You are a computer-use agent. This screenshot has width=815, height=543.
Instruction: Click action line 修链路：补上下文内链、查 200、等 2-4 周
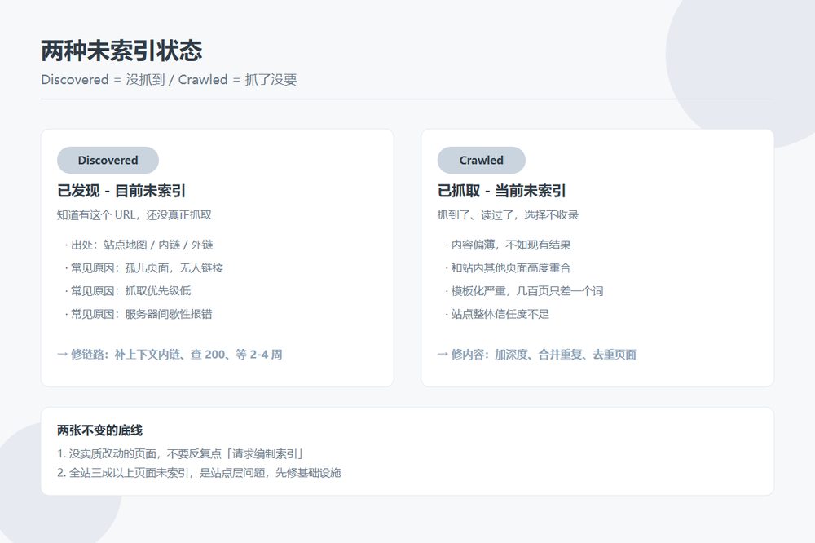click(170, 354)
